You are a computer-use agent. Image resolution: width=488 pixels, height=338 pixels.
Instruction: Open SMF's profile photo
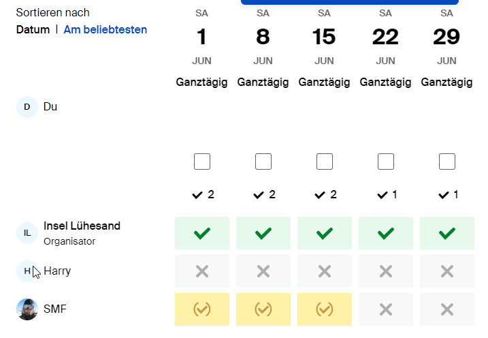pos(27,309)
